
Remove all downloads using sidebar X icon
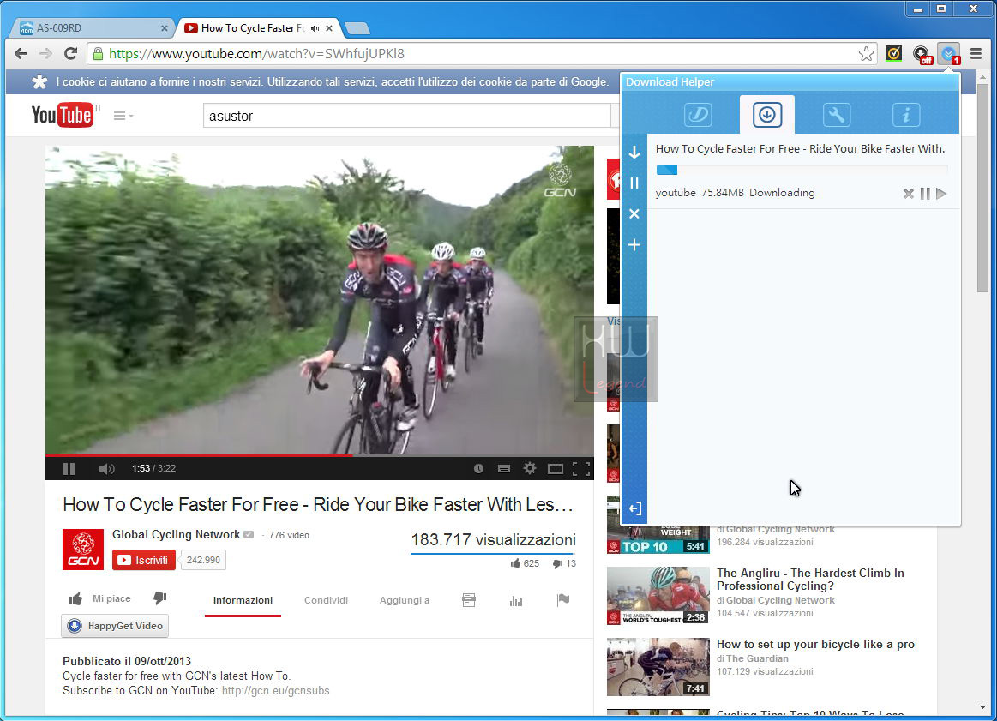[634, 213]
